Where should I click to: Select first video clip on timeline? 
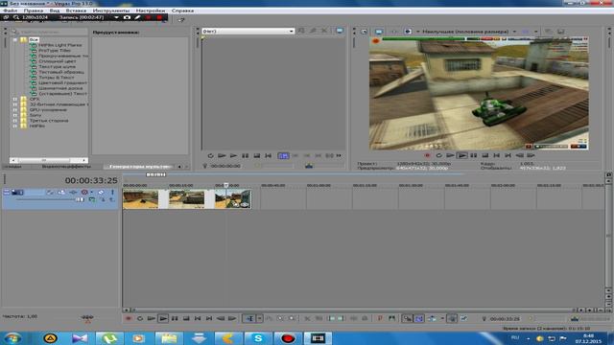pos(141,198)
